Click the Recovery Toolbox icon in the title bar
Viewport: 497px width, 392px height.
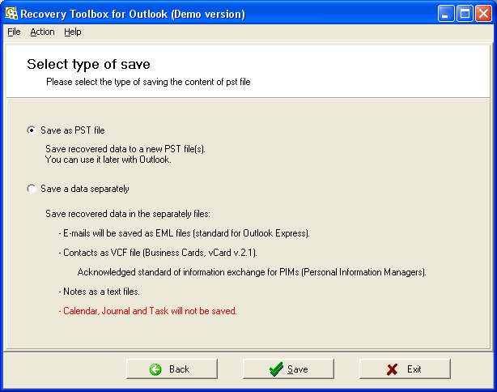(x=11, y=14)
